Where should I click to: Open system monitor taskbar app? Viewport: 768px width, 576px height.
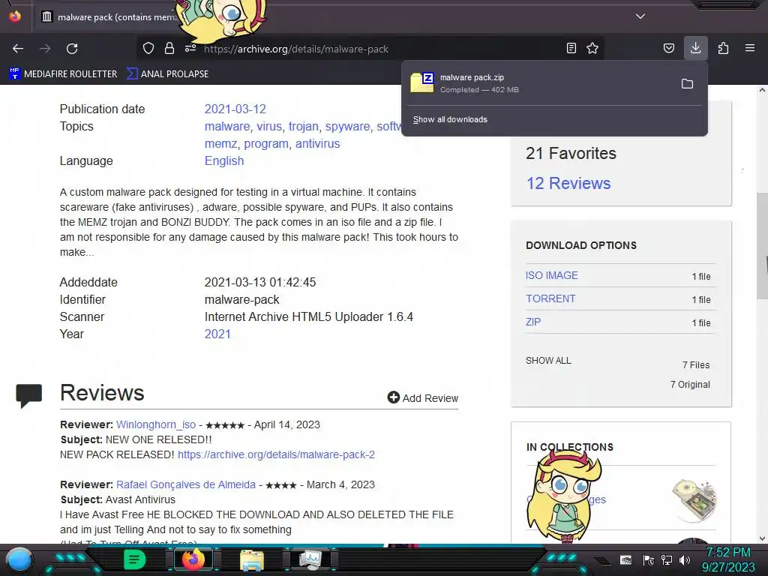click(x=310, y=559)
